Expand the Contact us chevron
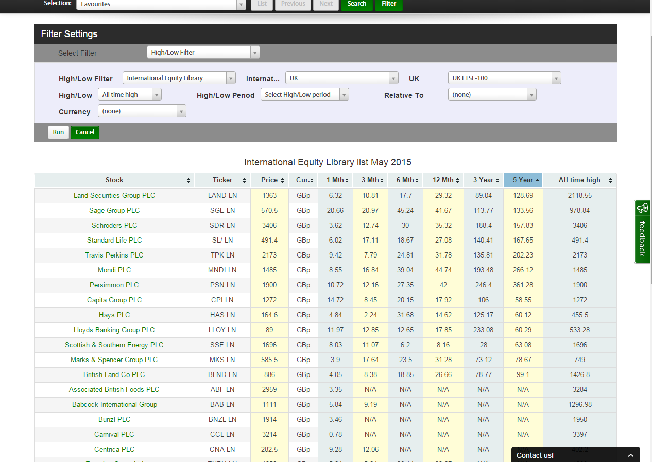The width and height of the screenshot is (652, 462). tap(630, 455)
